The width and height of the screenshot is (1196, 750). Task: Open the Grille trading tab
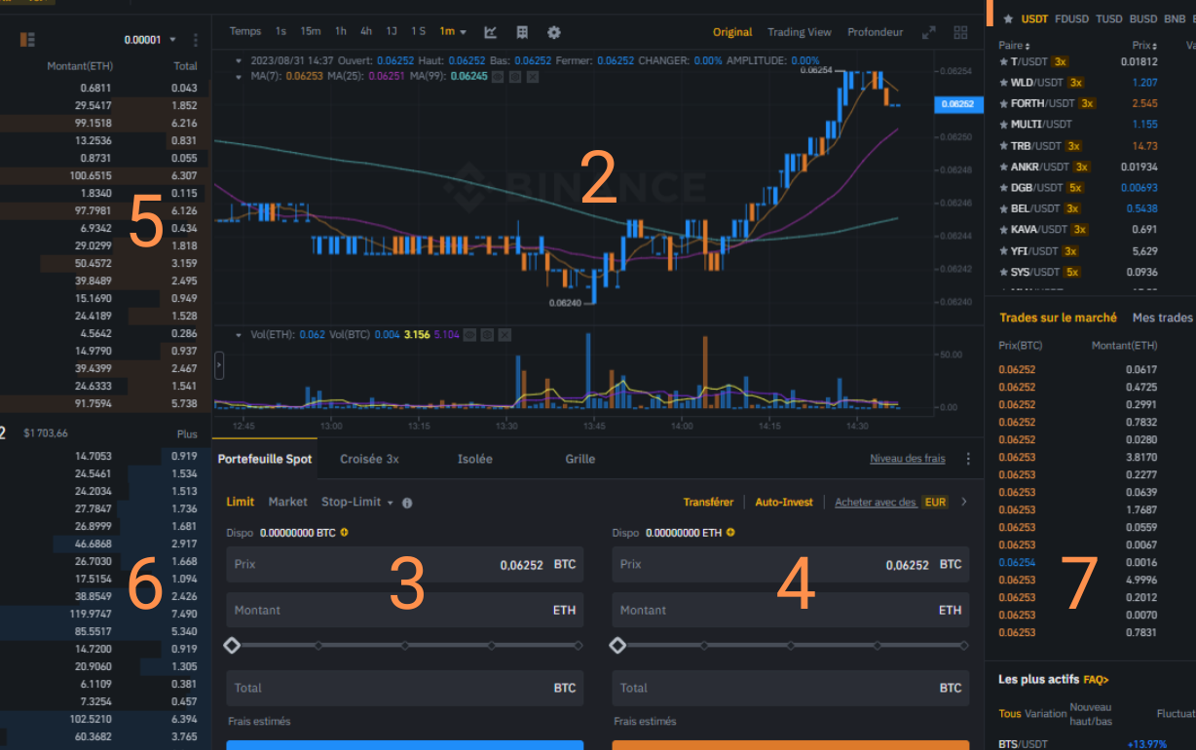tap(579, 459)
